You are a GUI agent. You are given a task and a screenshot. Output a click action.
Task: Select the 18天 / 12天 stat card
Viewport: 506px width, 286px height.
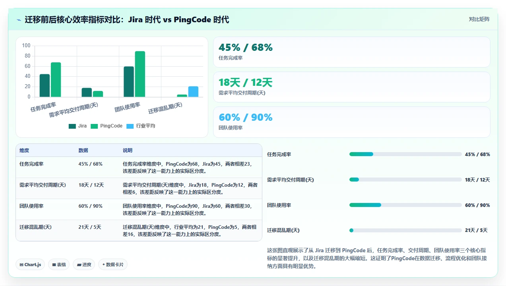[352, 87]
